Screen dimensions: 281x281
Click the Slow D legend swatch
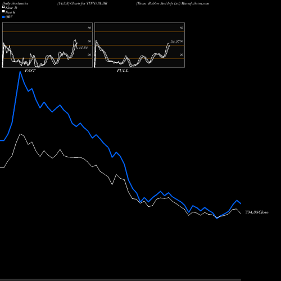click(x=3, y=7)
